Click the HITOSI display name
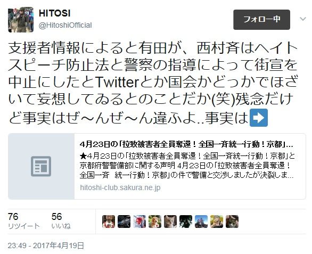 click(54, 13)
